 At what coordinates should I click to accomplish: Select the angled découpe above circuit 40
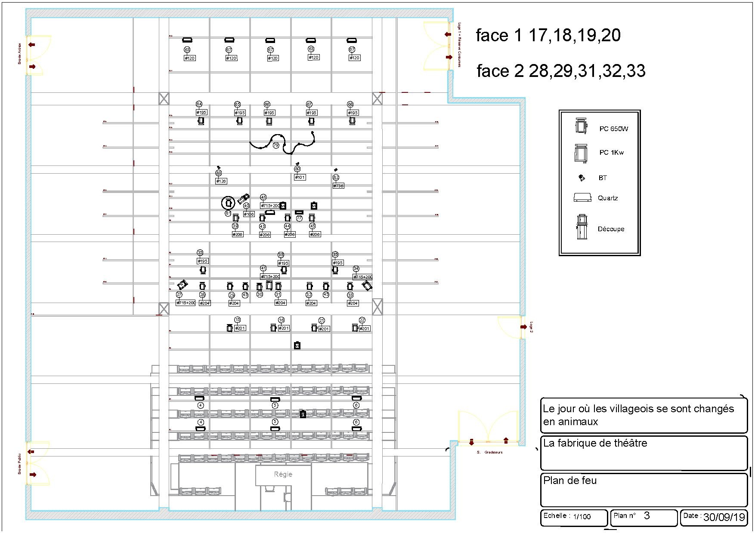coord(243,199)
